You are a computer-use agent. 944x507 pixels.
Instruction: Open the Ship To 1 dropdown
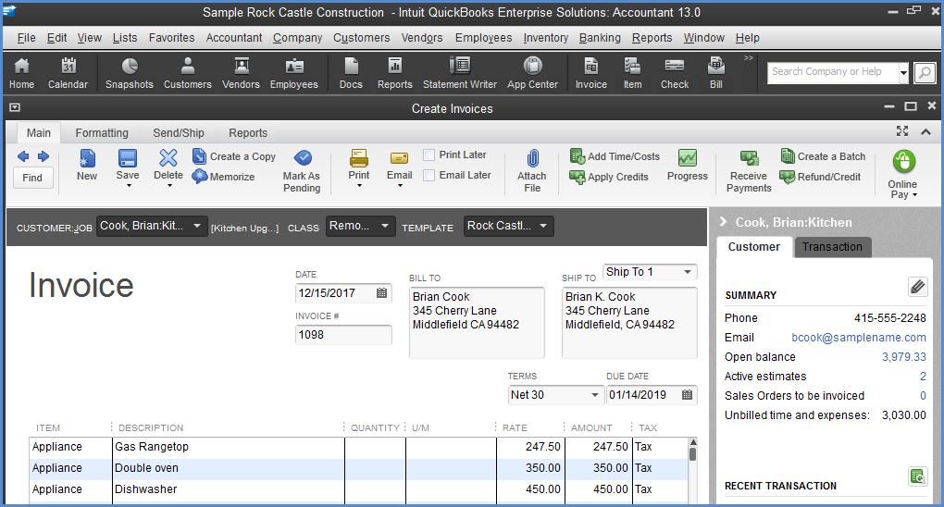[688, 272]
